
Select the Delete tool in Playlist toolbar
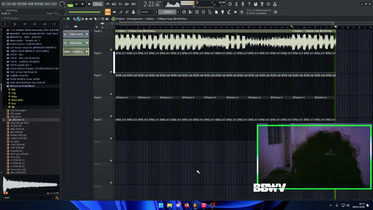coord(82,19)
